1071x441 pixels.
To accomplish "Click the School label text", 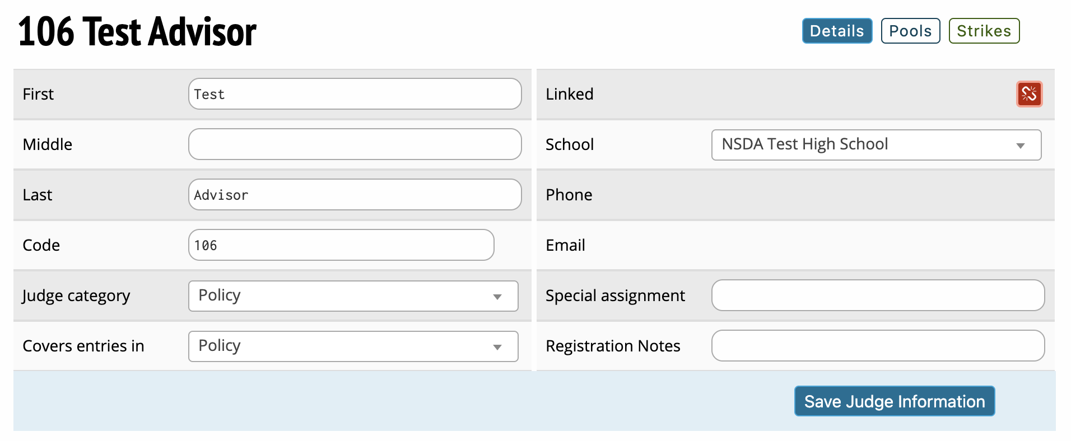I will [569, 144].
